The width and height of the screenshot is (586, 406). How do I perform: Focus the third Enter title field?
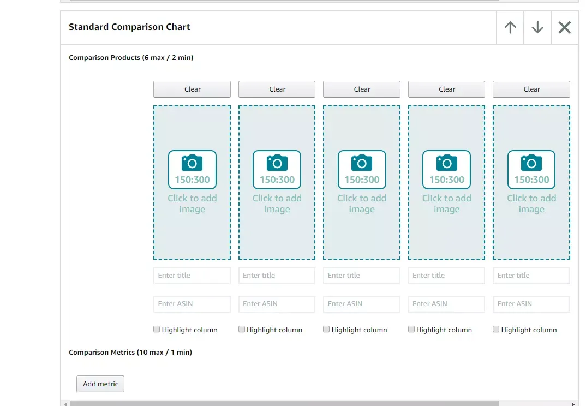[362, 276]
